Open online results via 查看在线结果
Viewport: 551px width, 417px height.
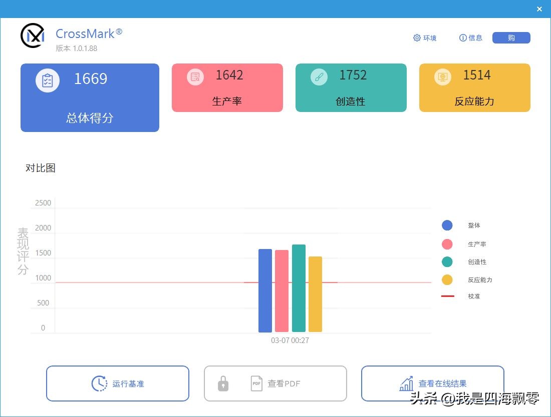[x=432, y=383]
